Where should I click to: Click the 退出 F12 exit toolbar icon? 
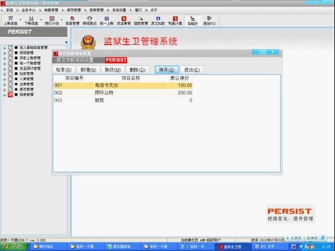pyautogui.click(x=209, y=21)
